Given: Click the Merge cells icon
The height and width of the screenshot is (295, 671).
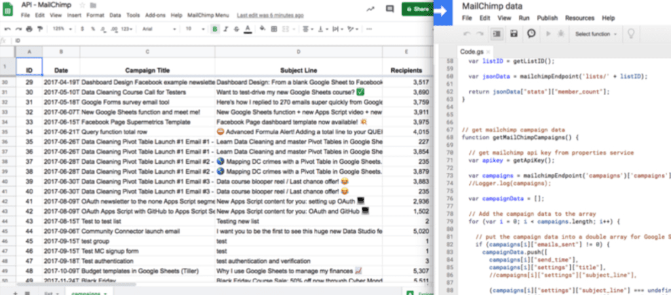Looking at the screenshot, I should point(286,29).
